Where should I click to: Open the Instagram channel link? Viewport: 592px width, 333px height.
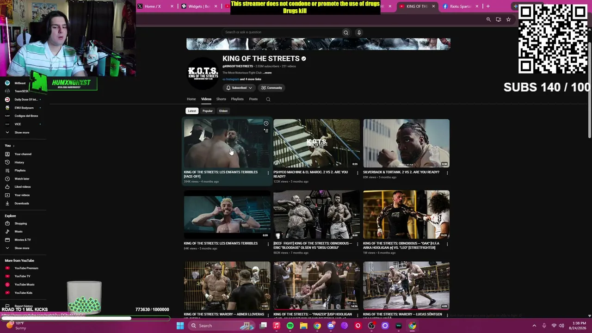pos(232,79)
